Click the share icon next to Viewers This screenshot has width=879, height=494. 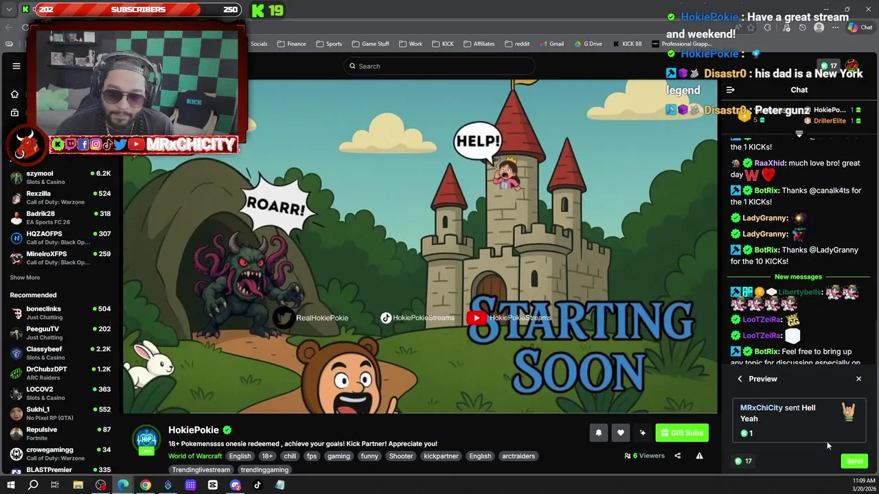click(677, 456)
